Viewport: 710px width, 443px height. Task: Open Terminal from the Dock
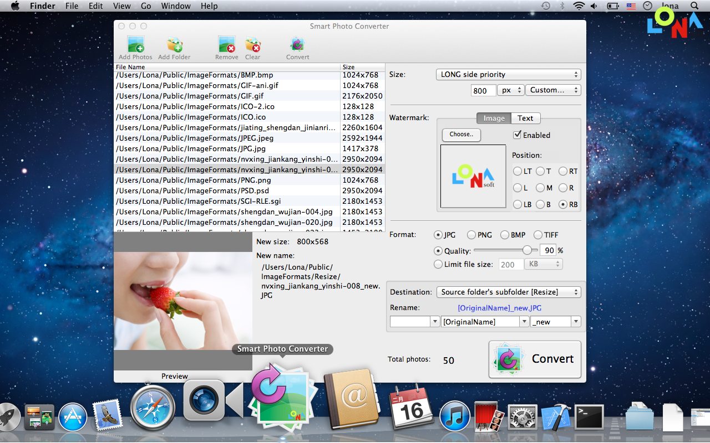click(589, 417)
